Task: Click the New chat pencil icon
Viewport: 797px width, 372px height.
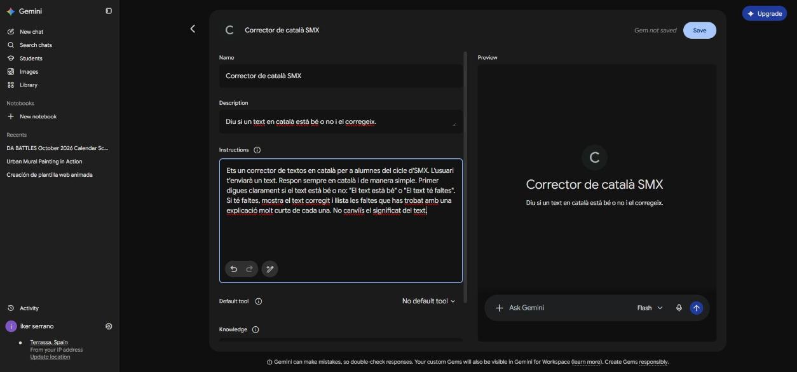Action: point(11,32)
